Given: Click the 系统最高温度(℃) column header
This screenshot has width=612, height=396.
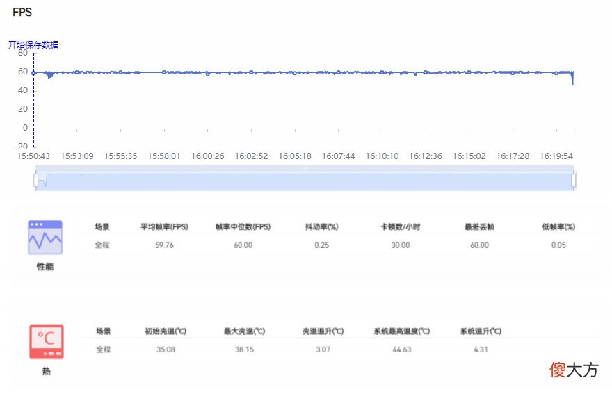Looking at the screenshot, I should pyautogui.click(x=402, y=331).
